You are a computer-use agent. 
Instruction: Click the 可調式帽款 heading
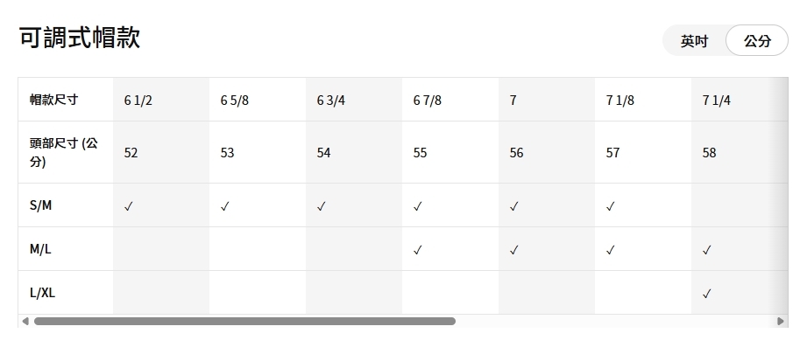click(x=79, y=38)
